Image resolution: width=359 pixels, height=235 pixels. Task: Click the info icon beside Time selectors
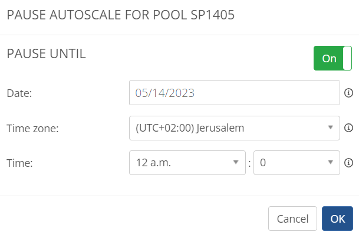click(348, 163)
